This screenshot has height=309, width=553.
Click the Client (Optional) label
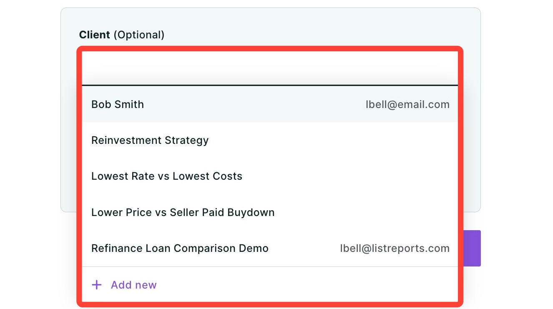pos(122,35)
